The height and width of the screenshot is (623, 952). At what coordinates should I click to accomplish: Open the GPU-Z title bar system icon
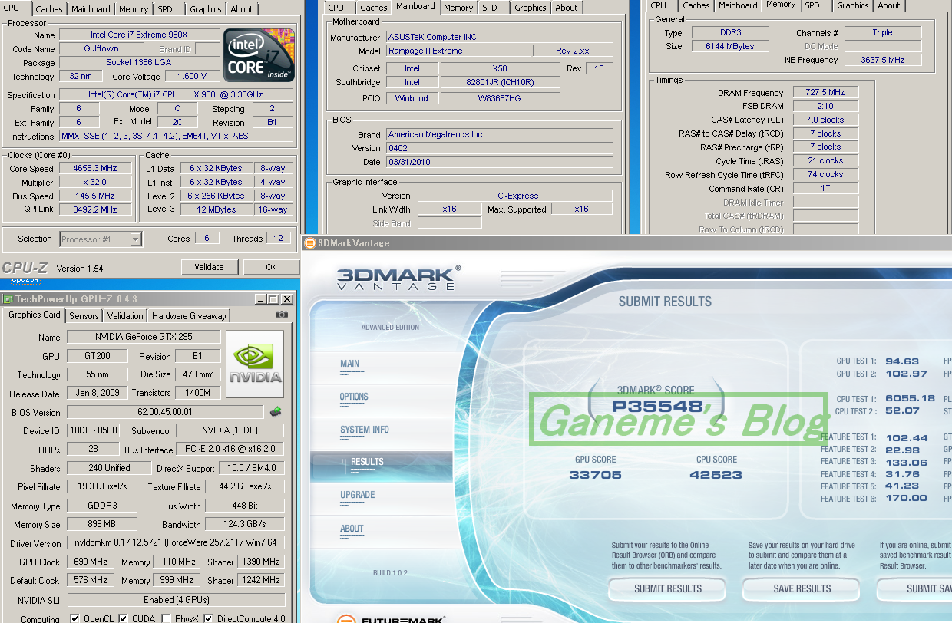(x=8, y=299)
